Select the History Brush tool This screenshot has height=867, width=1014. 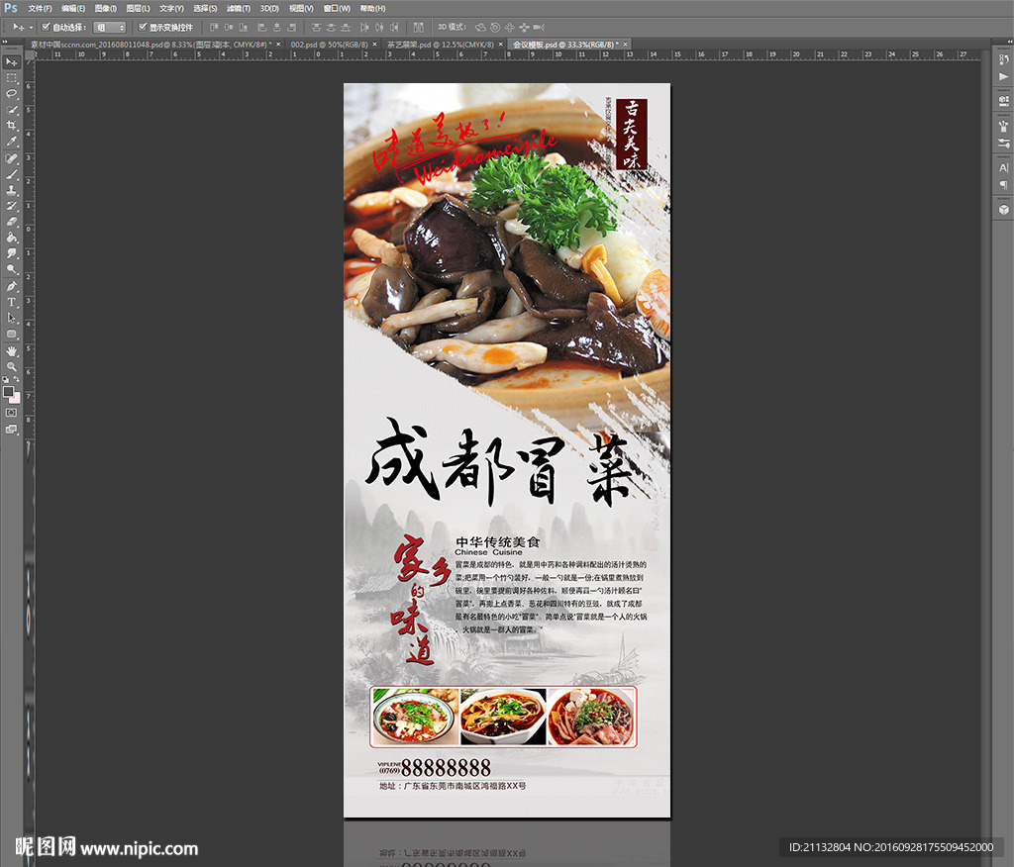tap(12, 206)
